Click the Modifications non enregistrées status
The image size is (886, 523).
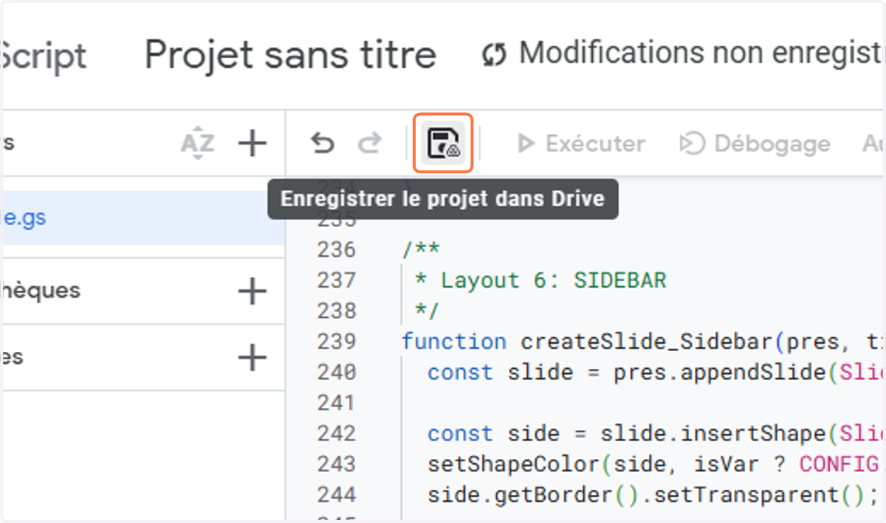tap(682, 53)
